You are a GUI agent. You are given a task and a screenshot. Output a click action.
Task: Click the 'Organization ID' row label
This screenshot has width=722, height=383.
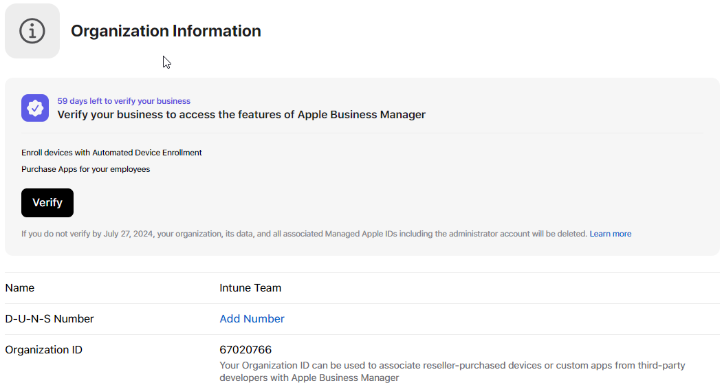click(44, 350)
